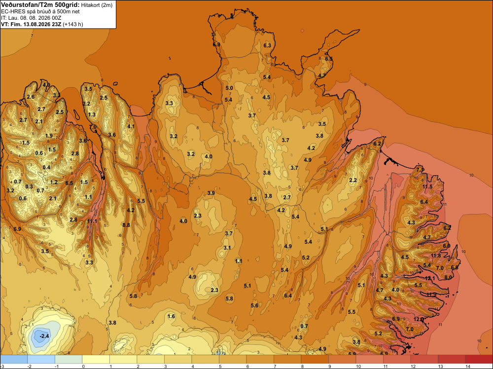Click the 4.1 temperature value
Viewport: 493px width, 369px height.
(x=131, y=126)
